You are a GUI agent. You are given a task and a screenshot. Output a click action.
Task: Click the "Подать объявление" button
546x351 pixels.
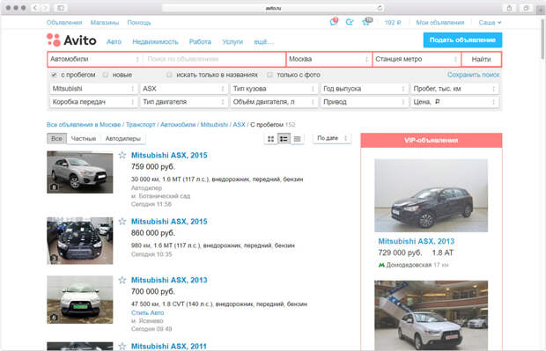point(462,40)
